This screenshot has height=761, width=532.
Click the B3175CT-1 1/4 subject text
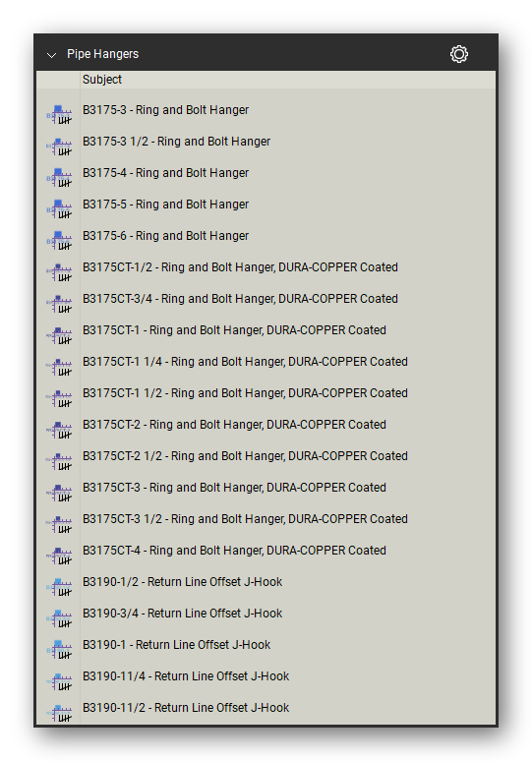pyautogui.click(x=245, y=362)
